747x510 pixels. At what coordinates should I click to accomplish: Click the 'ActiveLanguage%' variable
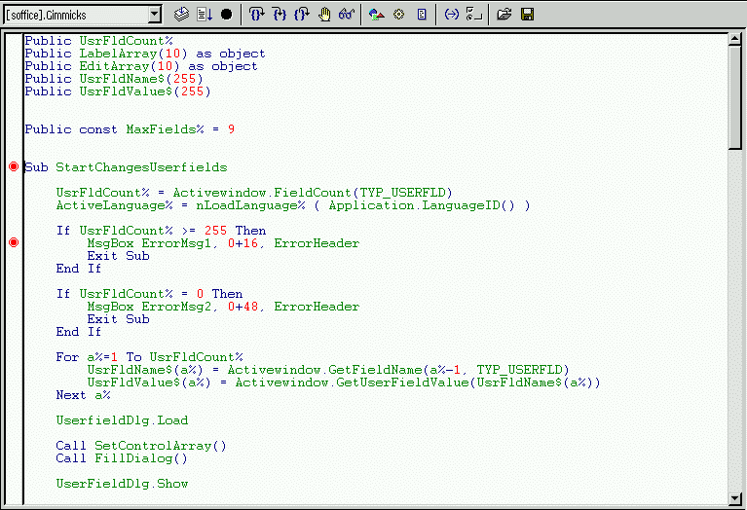coord(114,205)
